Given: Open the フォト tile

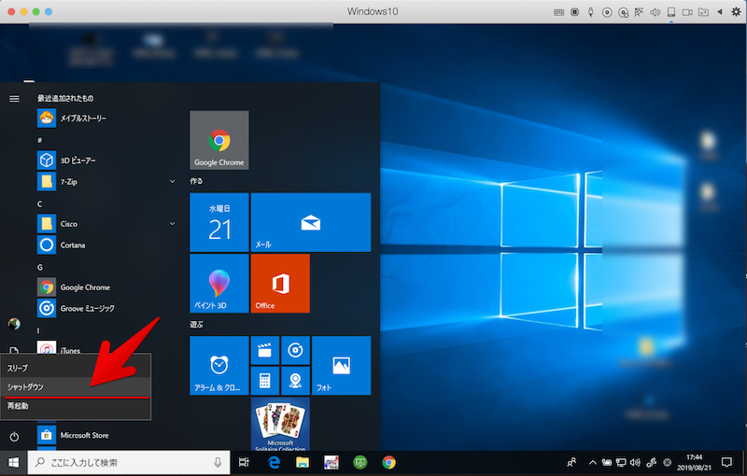Looking at the screenshot, I should 341,365.
